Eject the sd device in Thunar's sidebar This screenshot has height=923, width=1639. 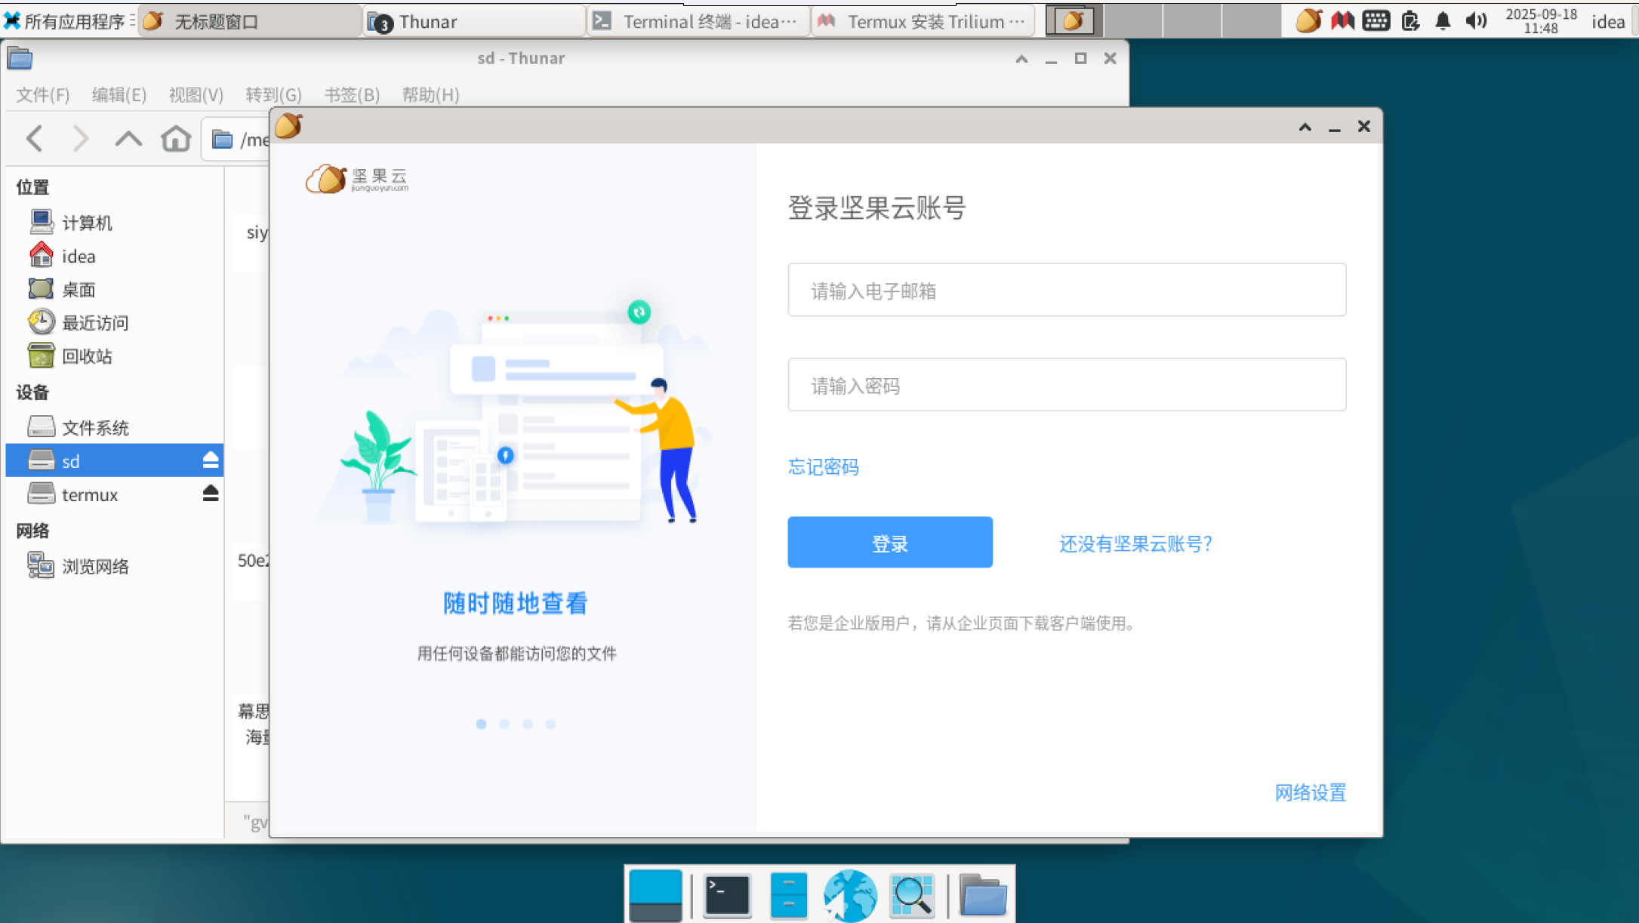pyautogui.click(x=210, y=460)
